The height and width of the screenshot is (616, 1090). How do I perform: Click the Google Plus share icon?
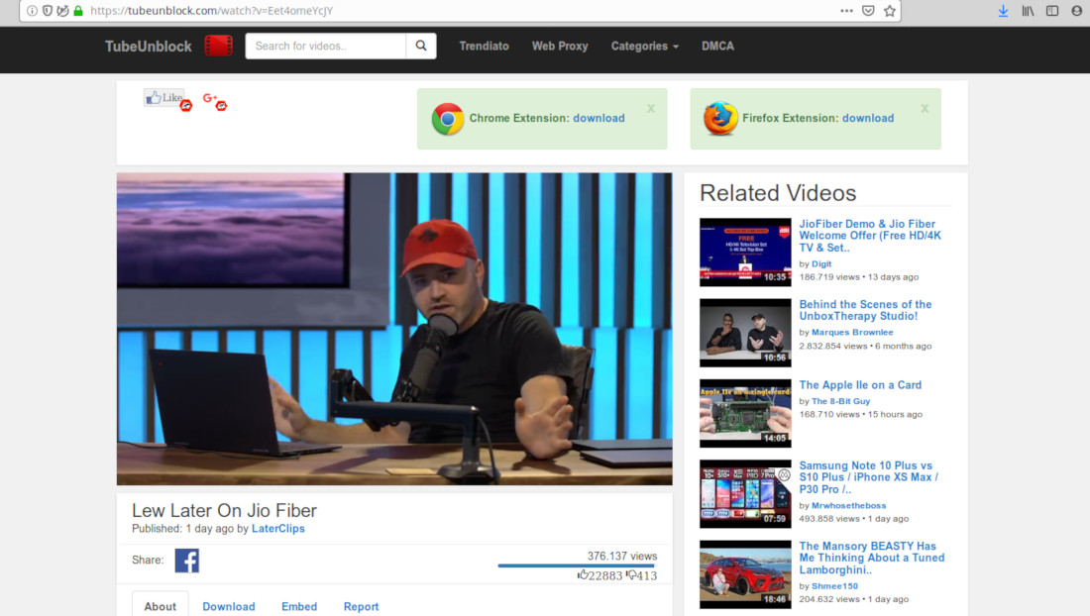(x=210, y=99)
